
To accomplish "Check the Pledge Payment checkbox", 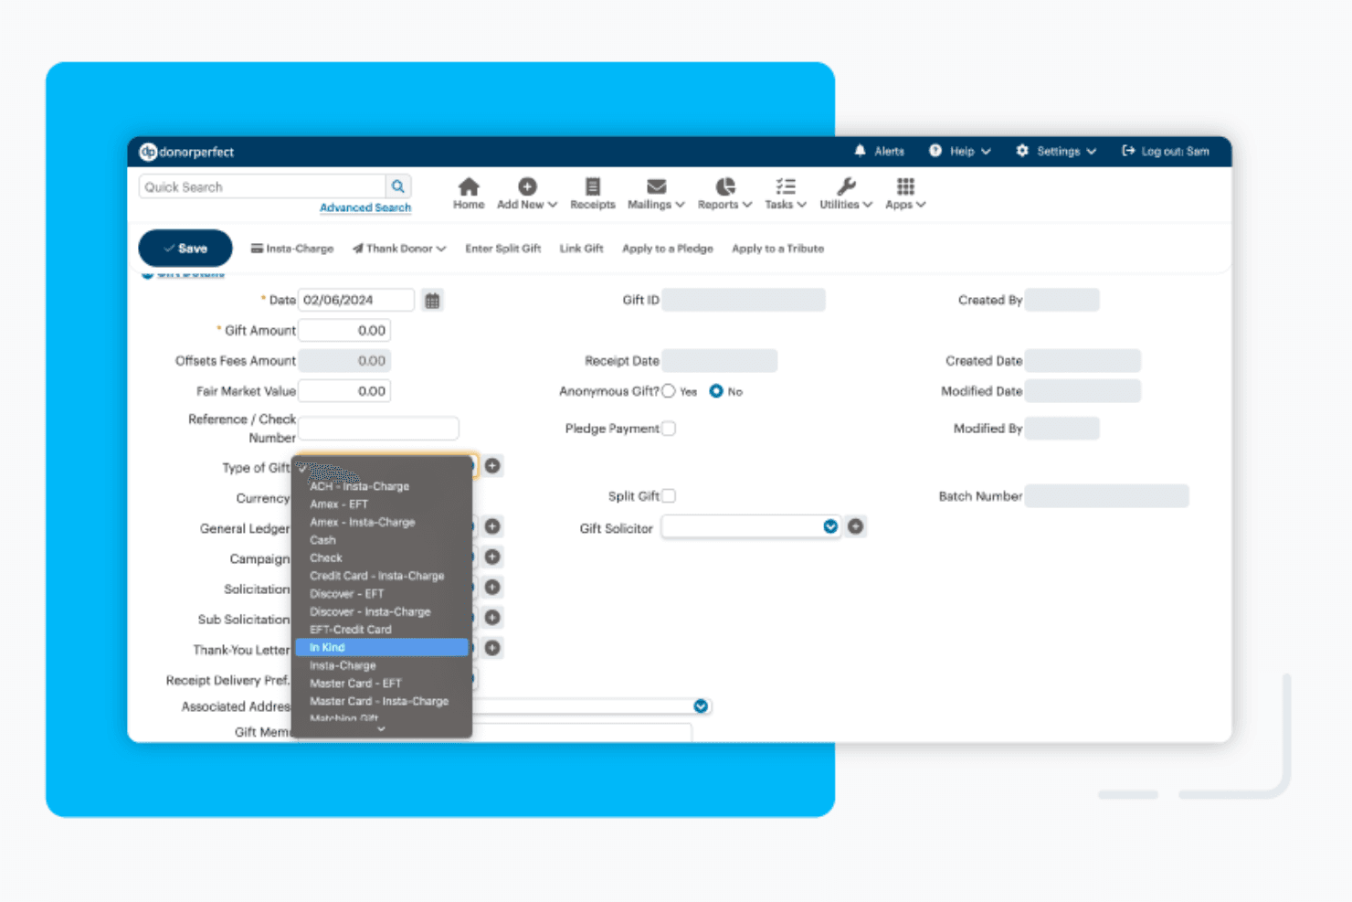I will (x=669, y=429).
